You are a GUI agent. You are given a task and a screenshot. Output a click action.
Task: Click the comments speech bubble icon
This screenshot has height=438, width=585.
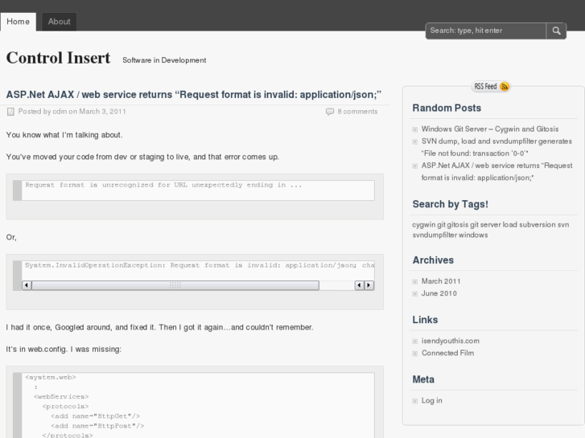[330, 112]
